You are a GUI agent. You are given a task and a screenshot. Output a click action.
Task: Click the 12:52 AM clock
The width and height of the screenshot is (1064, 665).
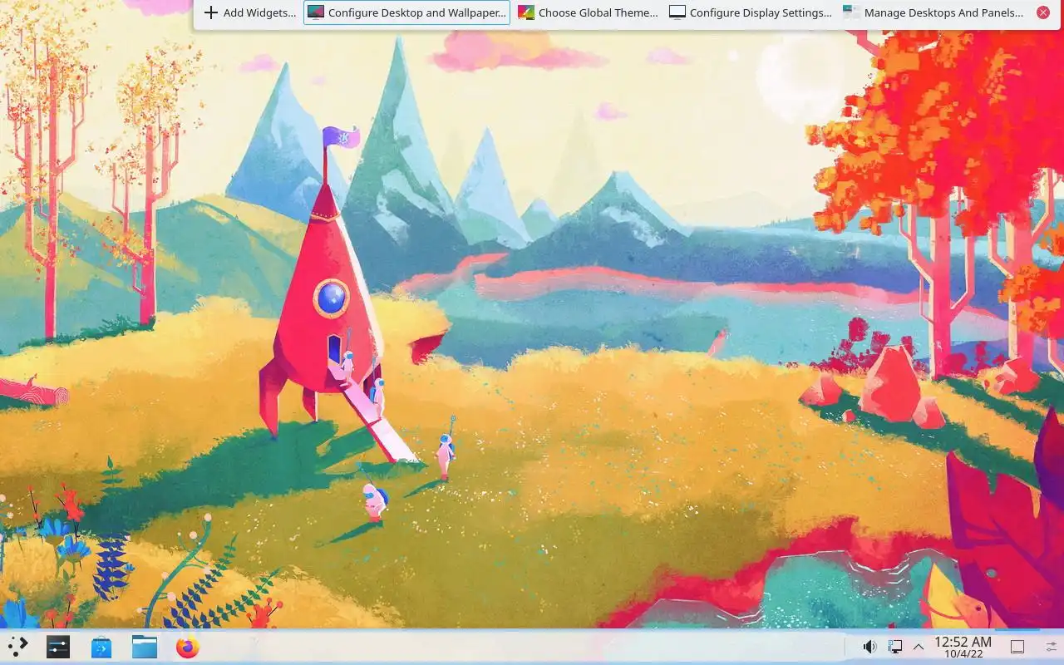click(963, 647)
